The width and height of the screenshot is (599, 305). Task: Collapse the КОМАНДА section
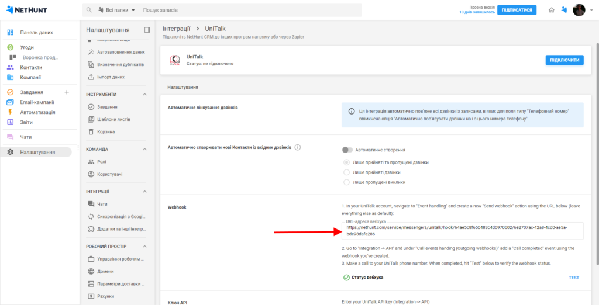(x=144, y=149)
